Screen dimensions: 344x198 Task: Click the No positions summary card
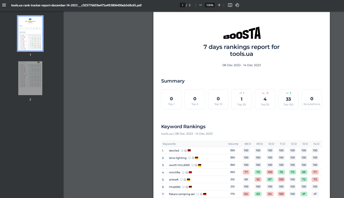pyautogui.click(x=312, y=99)
